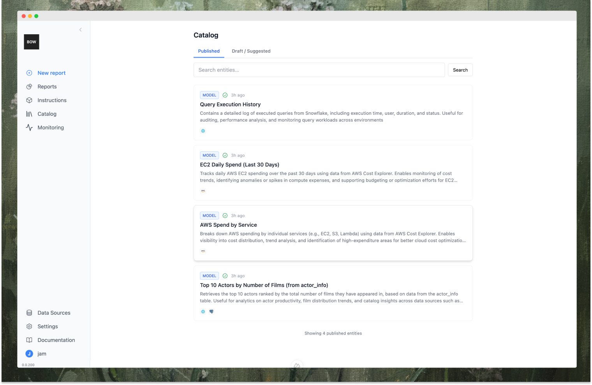Click the Query Execution History description text
The width and height of the screenshot is (592, 385).
pyautogui.click(x=331, y=117)
